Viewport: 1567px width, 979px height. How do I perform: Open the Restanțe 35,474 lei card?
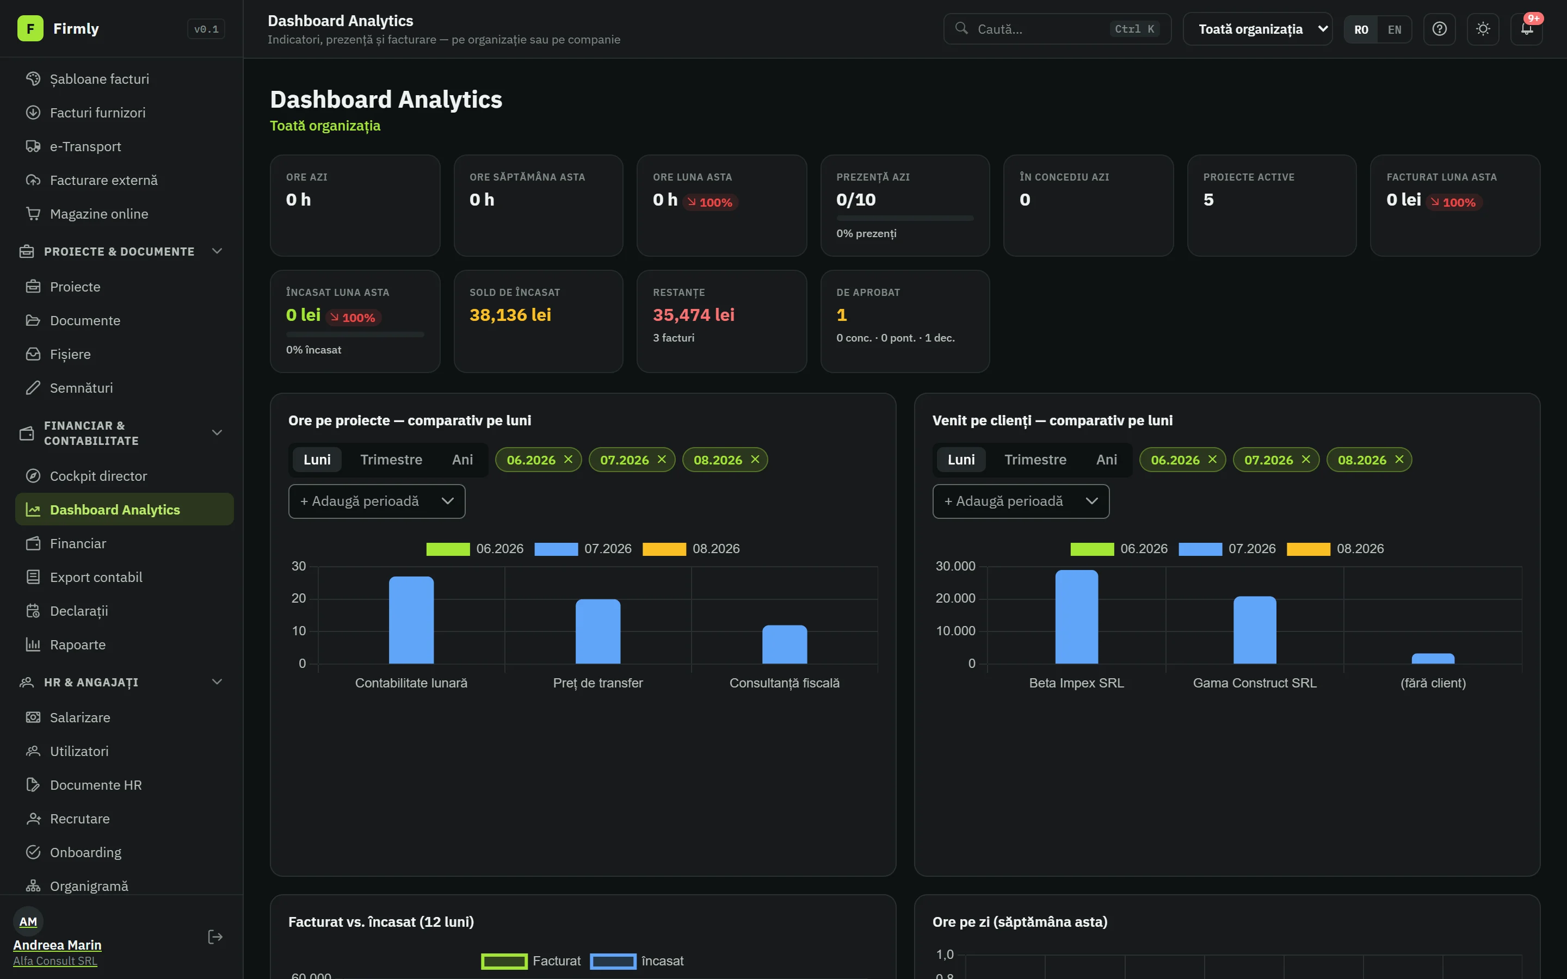point(721,321)
